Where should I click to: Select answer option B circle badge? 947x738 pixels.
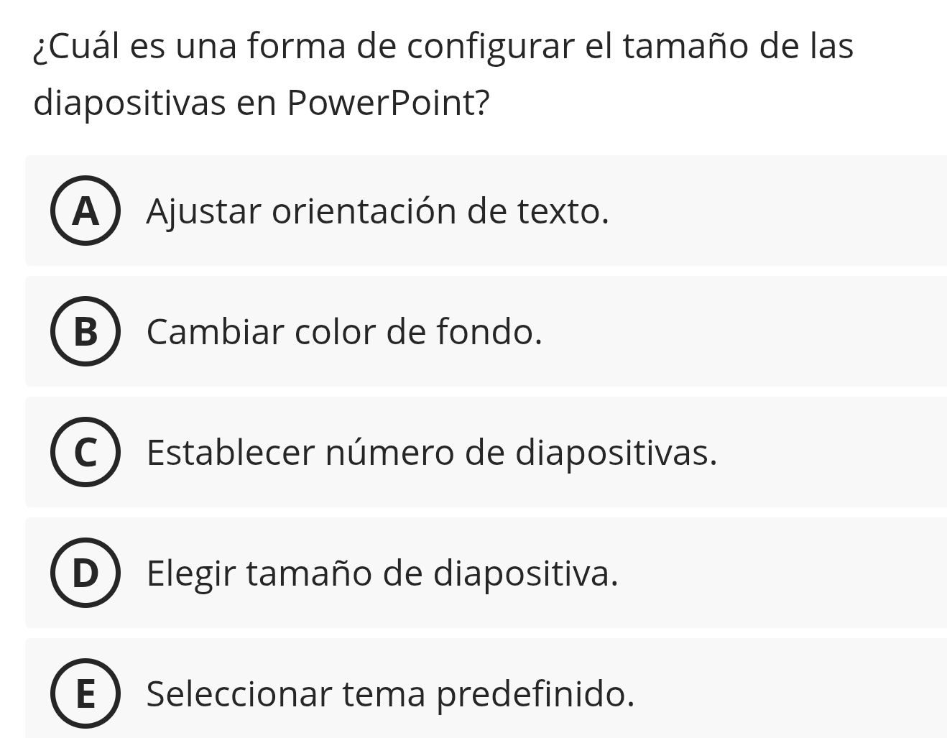[86, 332]
